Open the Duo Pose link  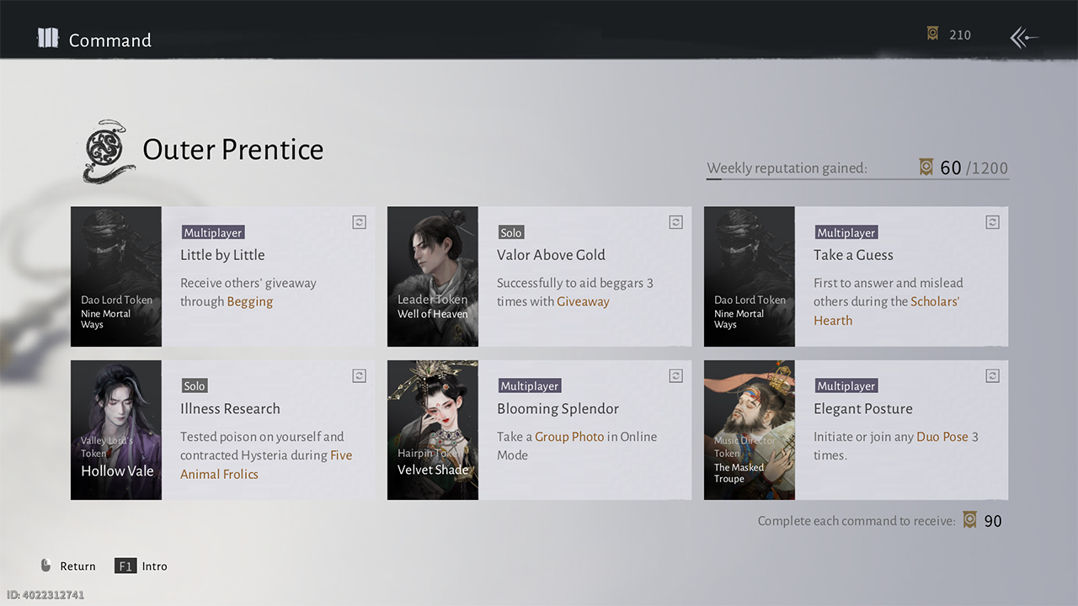click(x=942, y=436)
